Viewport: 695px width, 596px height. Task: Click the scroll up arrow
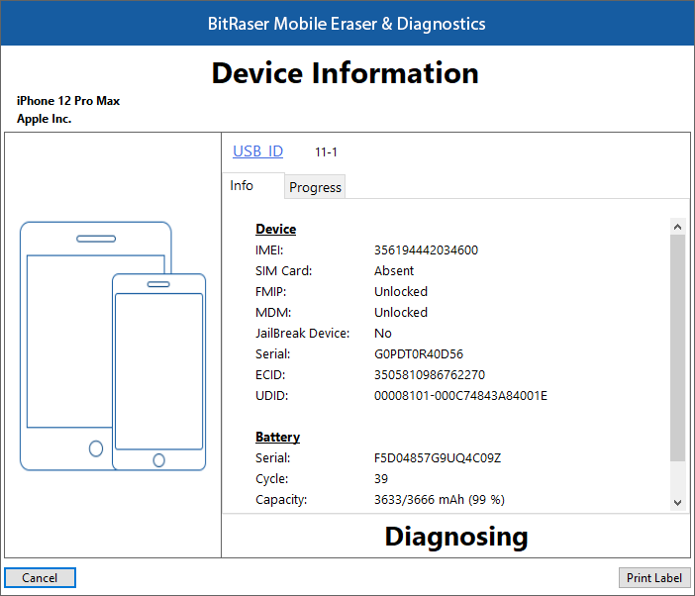tap(677, 227)
